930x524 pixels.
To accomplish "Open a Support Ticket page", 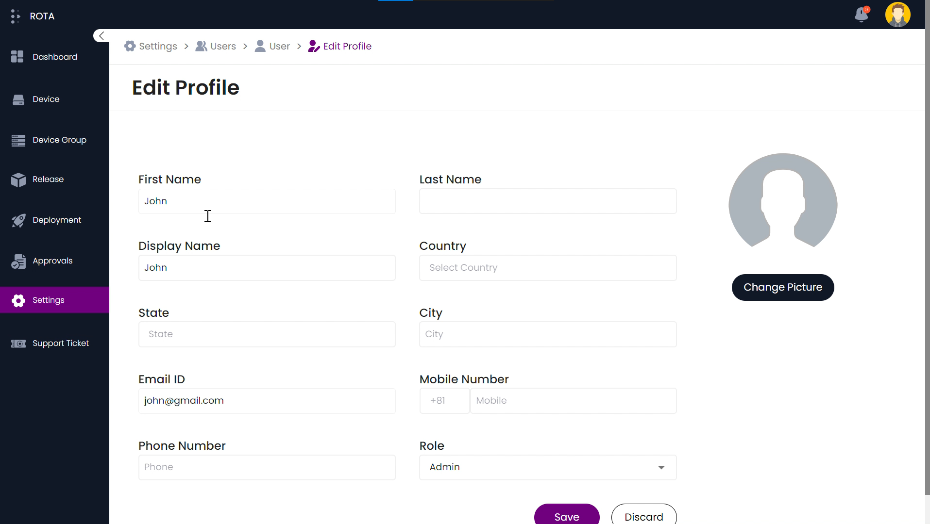I will point(61,343).
